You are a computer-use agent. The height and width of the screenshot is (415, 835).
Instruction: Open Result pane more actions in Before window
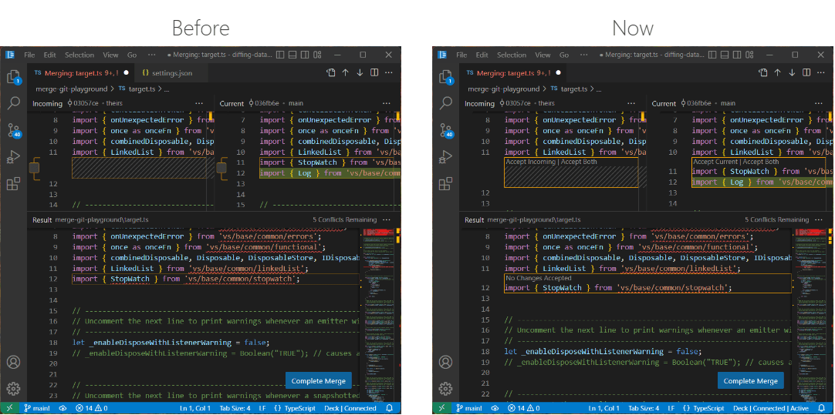(x=387, y=219)
